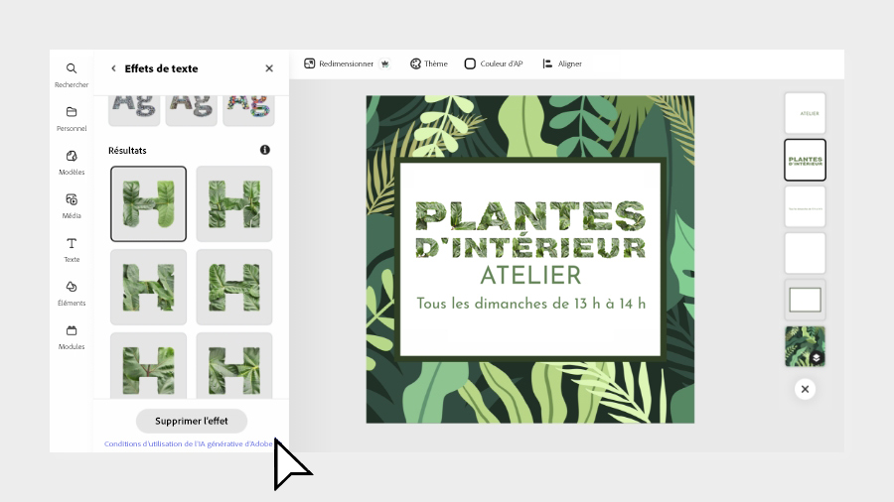894x502 pixels.
Task: Select the second leaf H result in top row
Action: [234, 203]
